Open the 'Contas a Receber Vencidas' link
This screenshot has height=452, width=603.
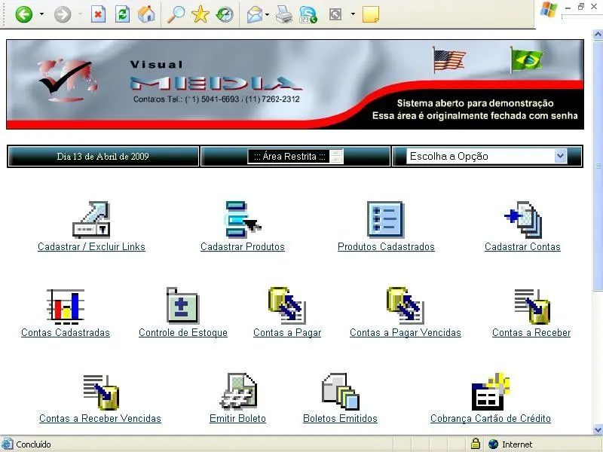pyautogui.click(x=100, y=419)
